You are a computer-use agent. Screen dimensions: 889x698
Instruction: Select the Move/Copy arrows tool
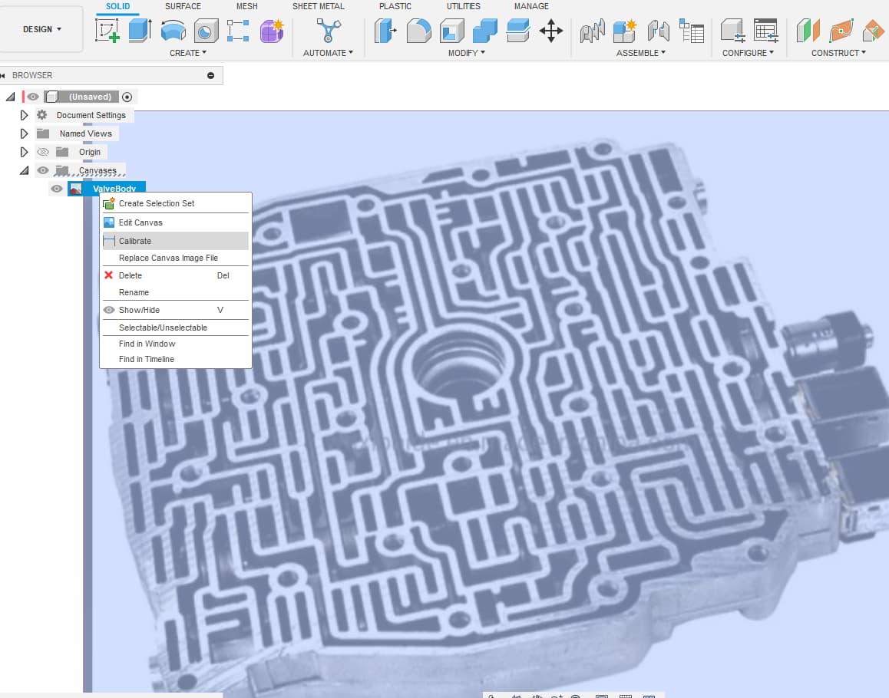551,31
